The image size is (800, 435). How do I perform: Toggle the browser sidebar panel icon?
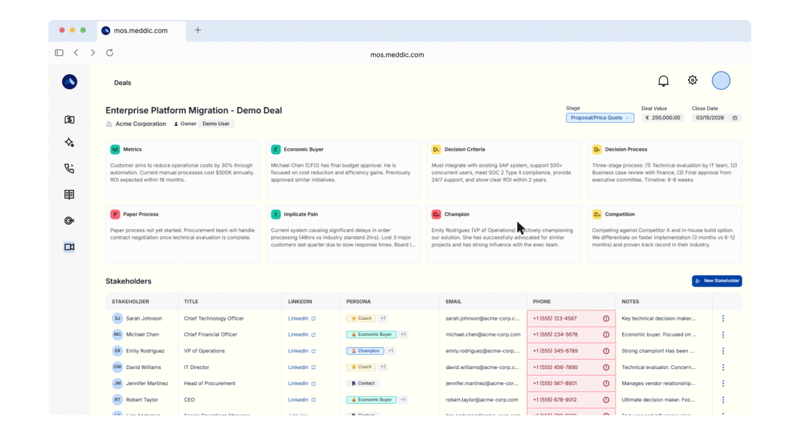(59, 52)
